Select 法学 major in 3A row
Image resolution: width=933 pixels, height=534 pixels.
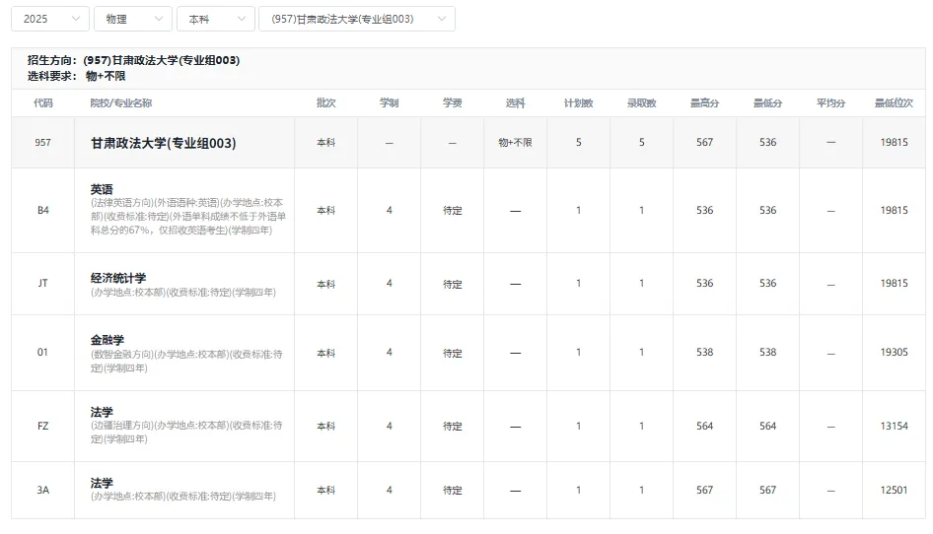tap(102, 482)
